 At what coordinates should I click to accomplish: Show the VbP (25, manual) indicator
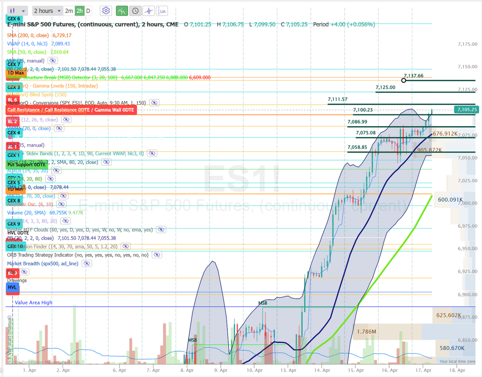coord(52,61)
